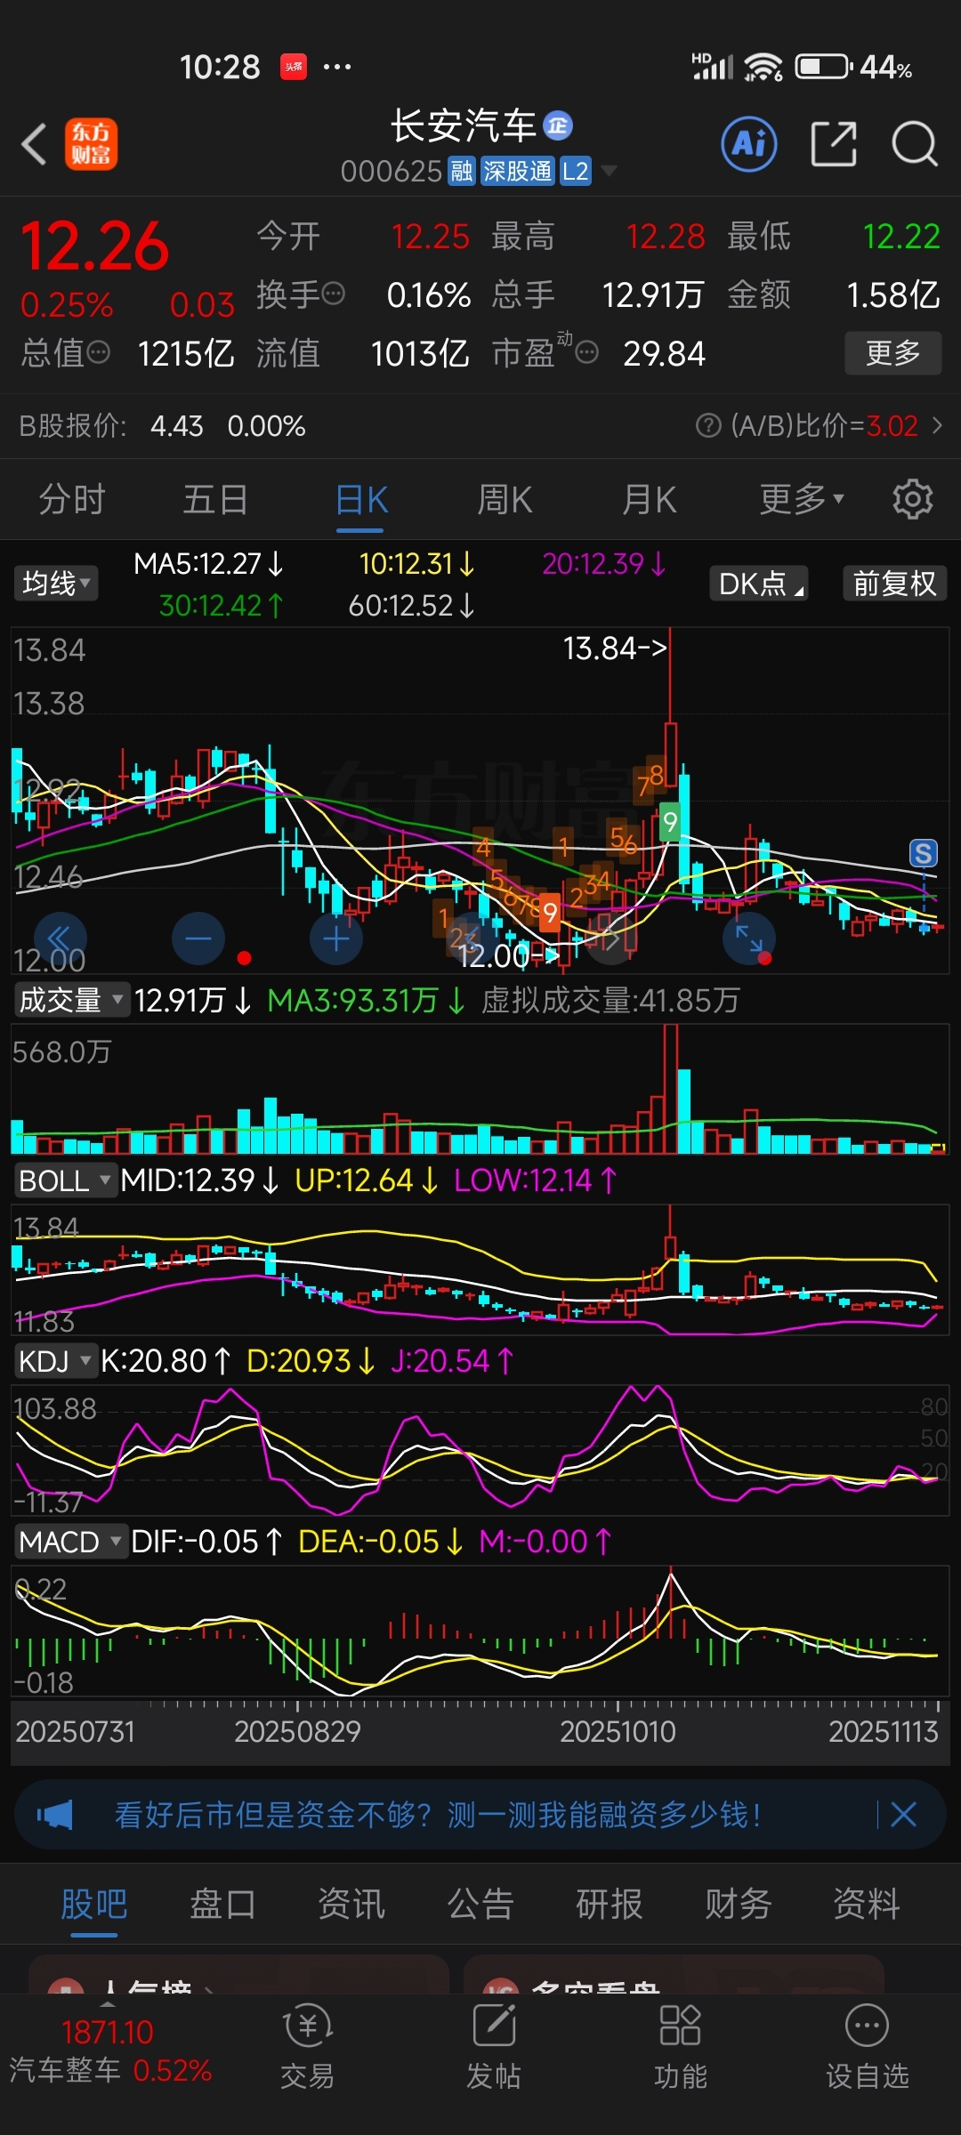Close the margin financing banner
961x2135 pixels.
click(x=903, y=1815)
